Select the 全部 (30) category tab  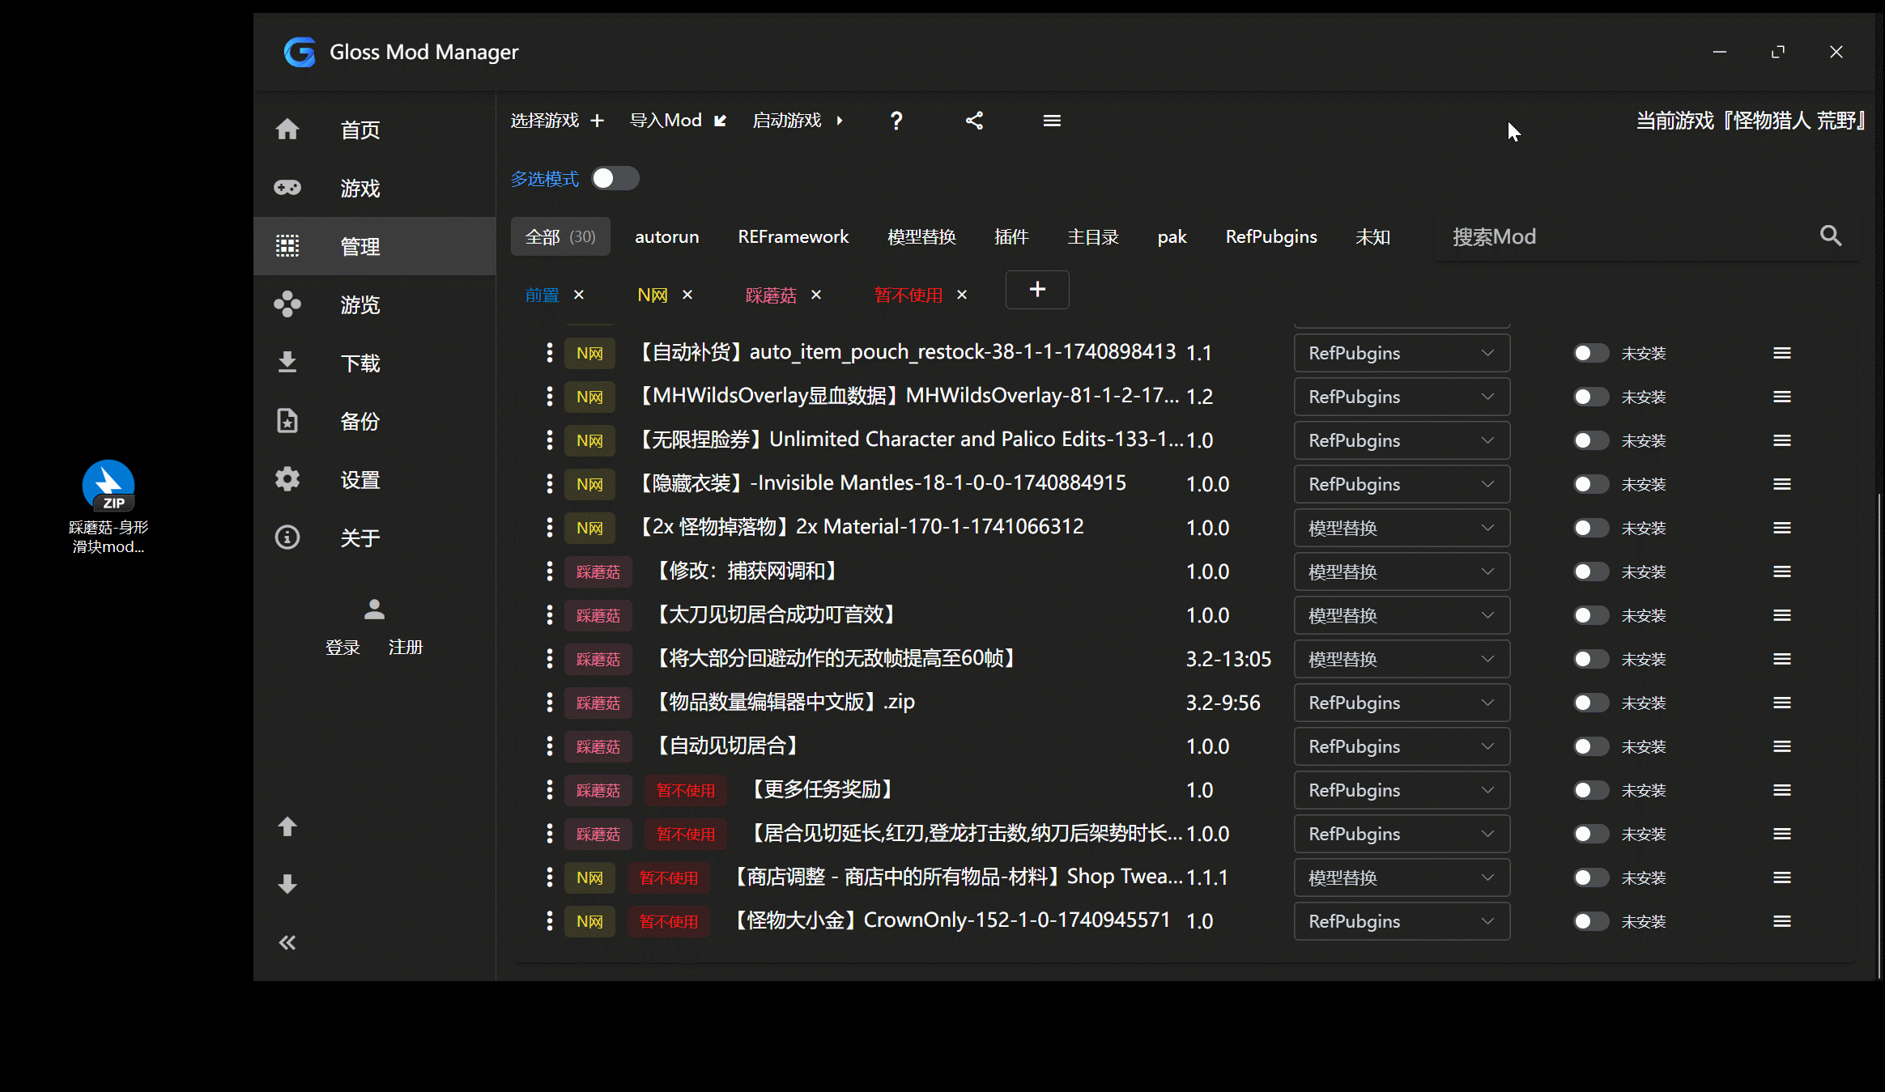point(560,236)
